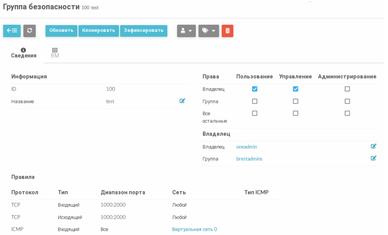Click the edit icon for group brestadmins
Image resolution: width=388 pixels, height=235 pixels.
tap(373, 158)
